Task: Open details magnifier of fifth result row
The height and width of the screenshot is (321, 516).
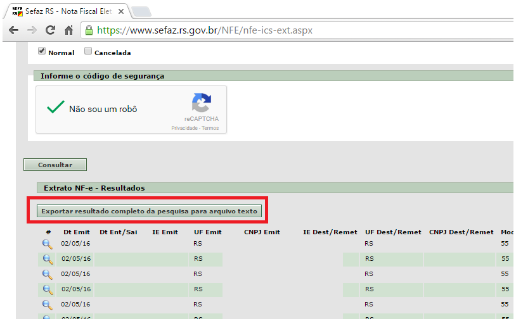Action: pyautogui.click(x=48, y=305)
